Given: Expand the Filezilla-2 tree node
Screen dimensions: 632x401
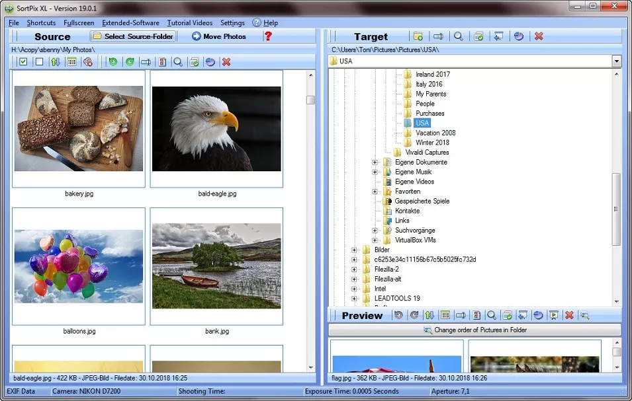Looking at the screenshot, I should coord(354,270).
